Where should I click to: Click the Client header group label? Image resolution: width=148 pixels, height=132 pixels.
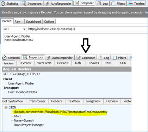tap(8, 79)
